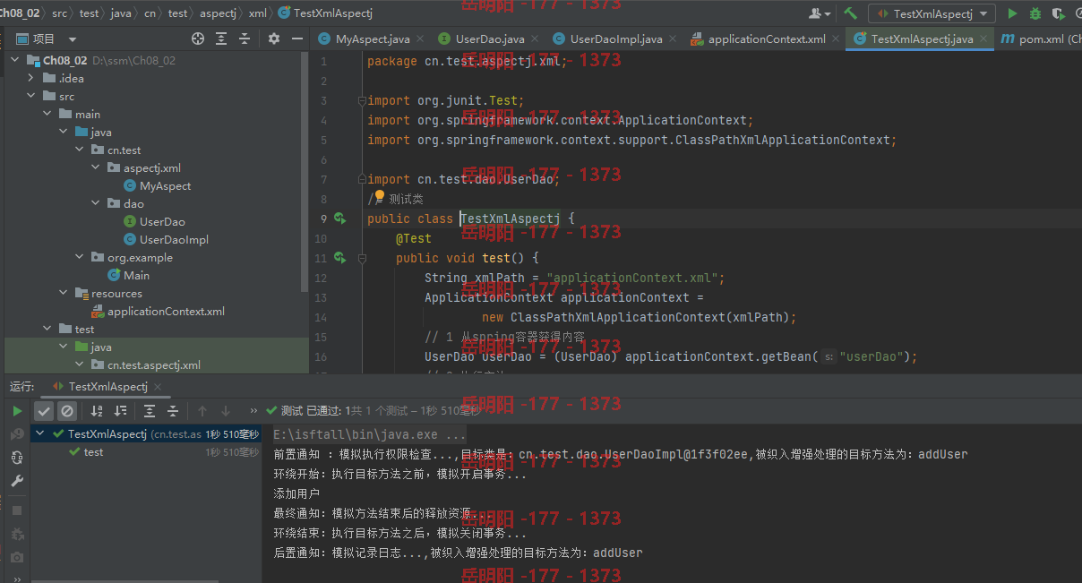
Task: Run TestXmlAspectj with the green play button in top toolbar
Action: 1012,13
